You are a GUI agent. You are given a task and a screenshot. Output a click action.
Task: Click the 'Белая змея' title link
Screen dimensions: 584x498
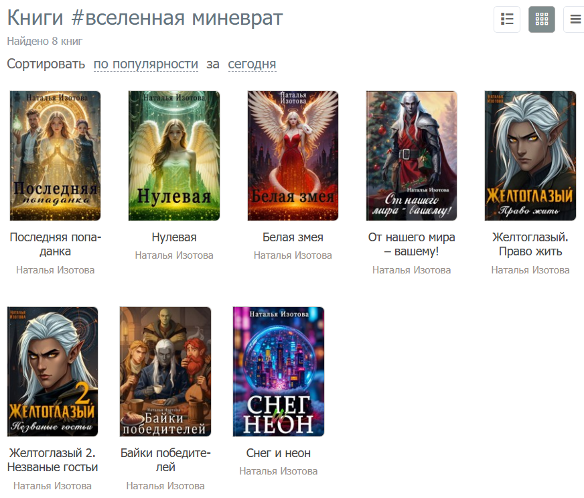click(x=293, y=237)
